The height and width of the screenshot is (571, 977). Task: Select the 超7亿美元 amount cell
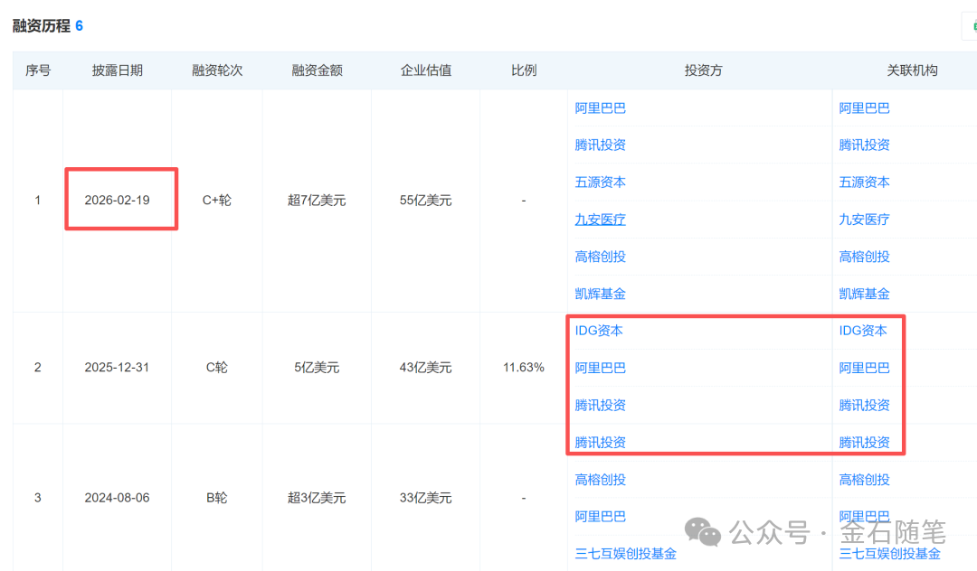(317, 201)
